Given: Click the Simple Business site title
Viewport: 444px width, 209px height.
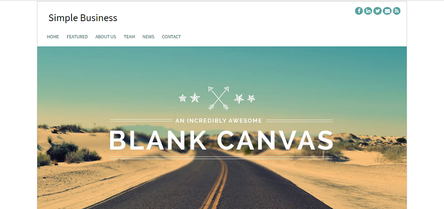Looking at the screenshot, I should click(x=83, y=18).
